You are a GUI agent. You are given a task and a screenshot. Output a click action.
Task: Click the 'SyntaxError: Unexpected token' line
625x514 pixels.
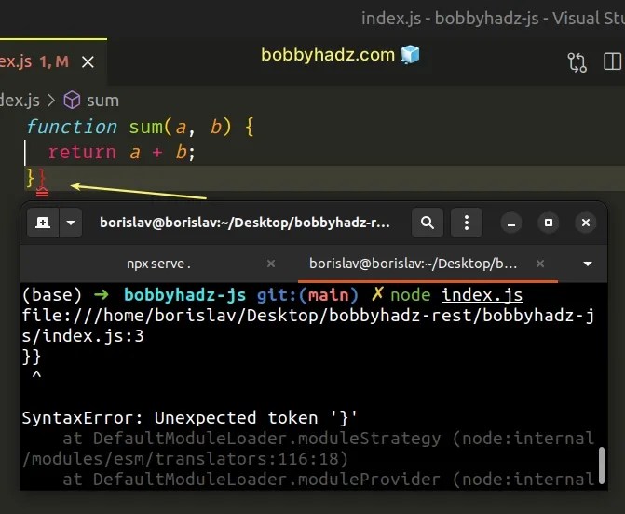[190, 418]
